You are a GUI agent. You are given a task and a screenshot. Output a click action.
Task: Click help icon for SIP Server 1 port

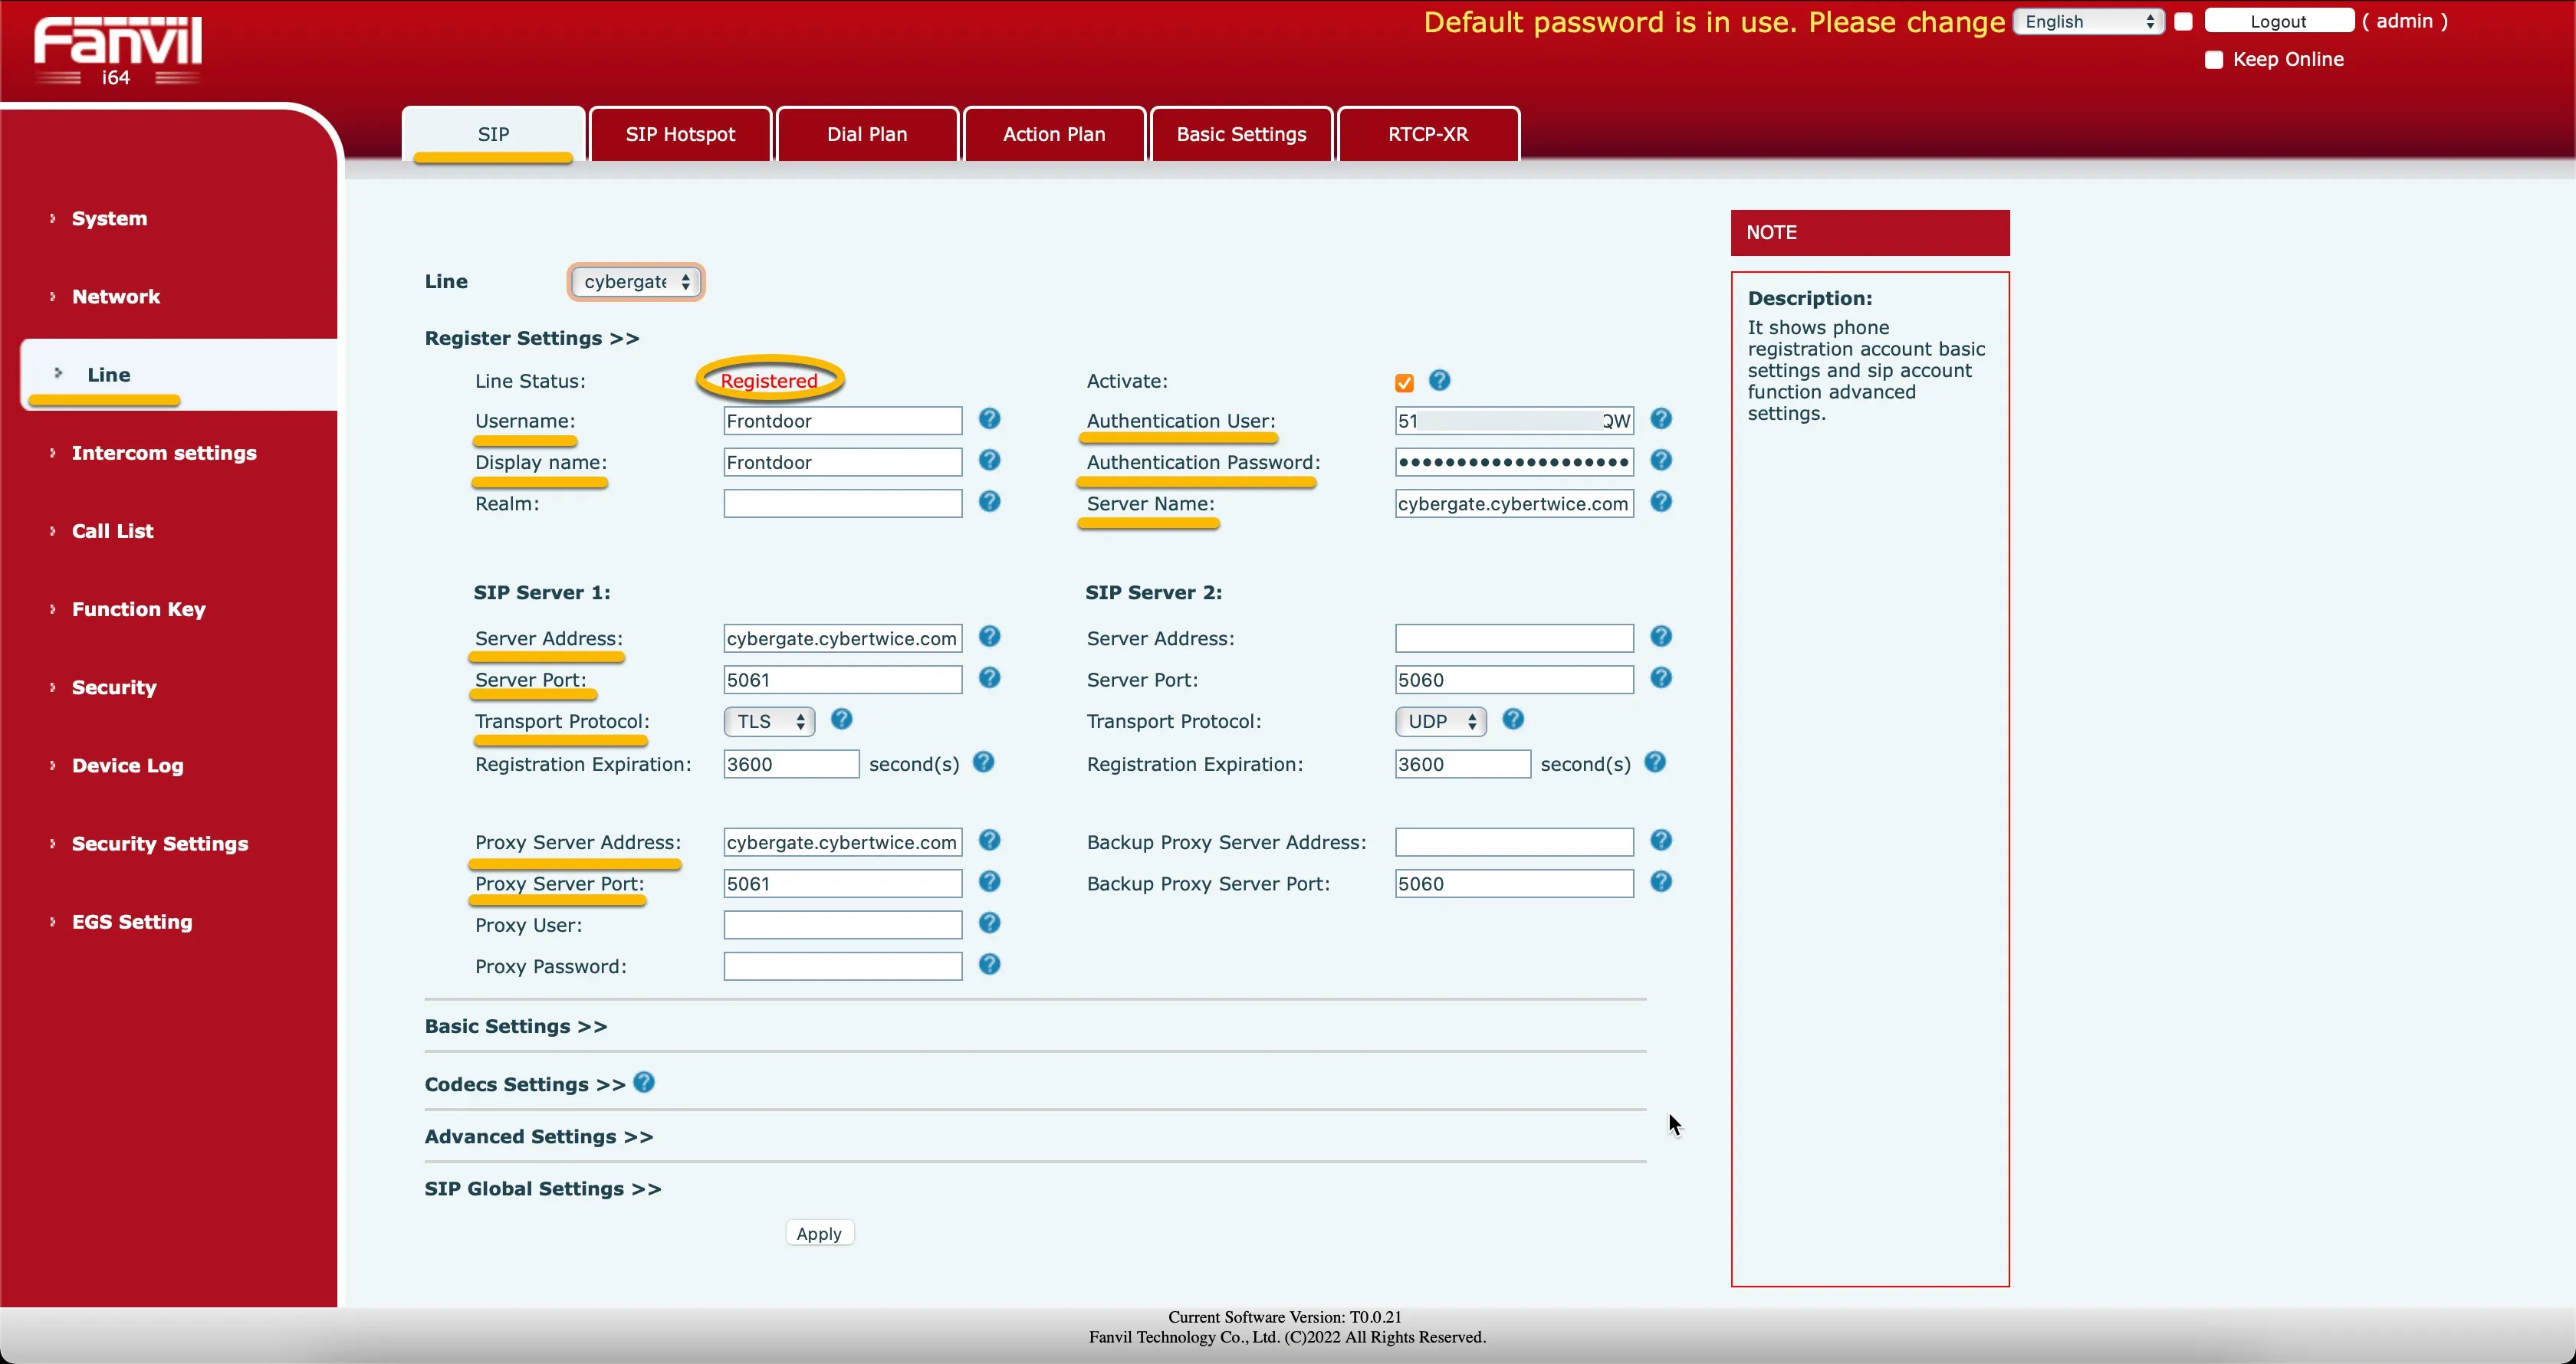coord(989,677)
